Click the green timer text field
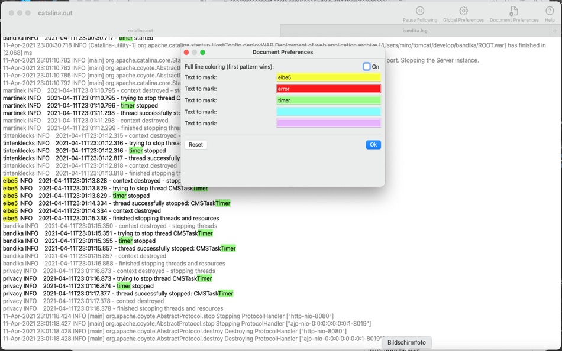Viewport: 562px width, 351px height. tap(328, 100)
